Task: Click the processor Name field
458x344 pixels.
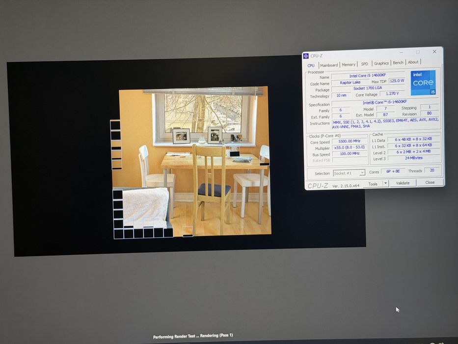Action: click(x=368, y=76)
